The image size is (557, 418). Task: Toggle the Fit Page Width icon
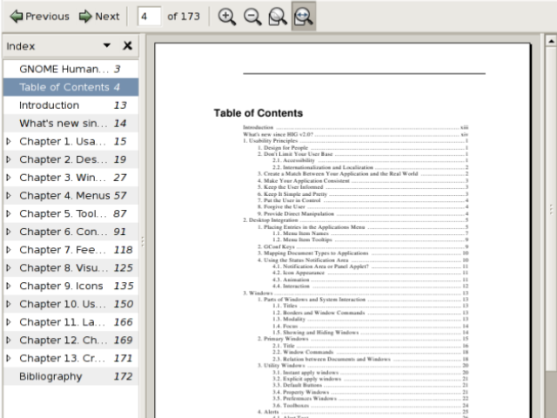[304, 16]
